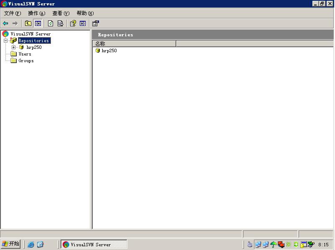Select the Groups folder in tree
The image size is (335, 250).
coord(26,61)
